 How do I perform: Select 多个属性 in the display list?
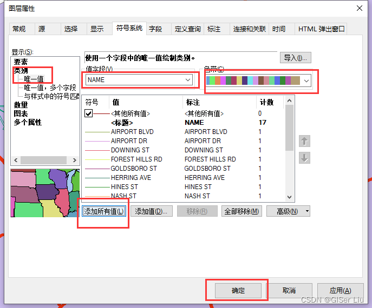[x=28, y=123]
